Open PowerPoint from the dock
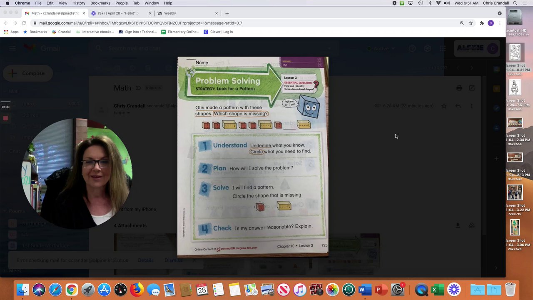This screenshot has height=300, width=533. coord(381,290)
